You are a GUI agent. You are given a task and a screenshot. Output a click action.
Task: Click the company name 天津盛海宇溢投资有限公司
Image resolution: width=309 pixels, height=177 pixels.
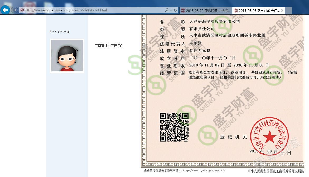(215, 21)
